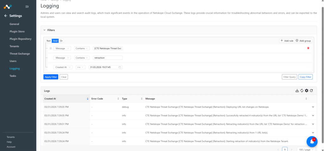Viewport: 324px width, 151px height.
Task: Open Threat Exchange menu item
Action: tap(20, 54)
